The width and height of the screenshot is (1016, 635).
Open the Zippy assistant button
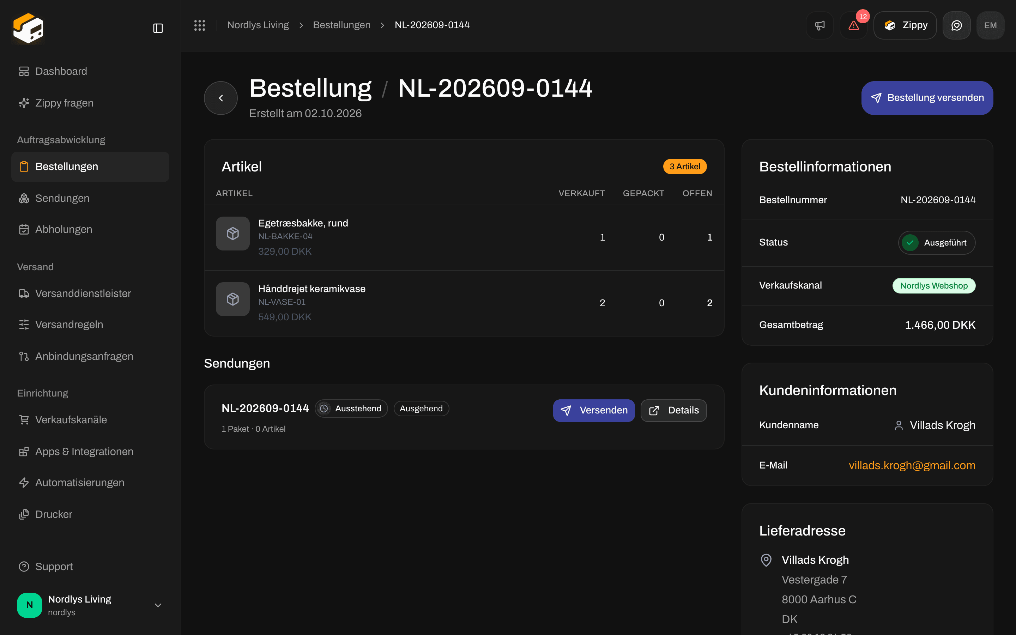pyautogui.click(x=905, y=25)
